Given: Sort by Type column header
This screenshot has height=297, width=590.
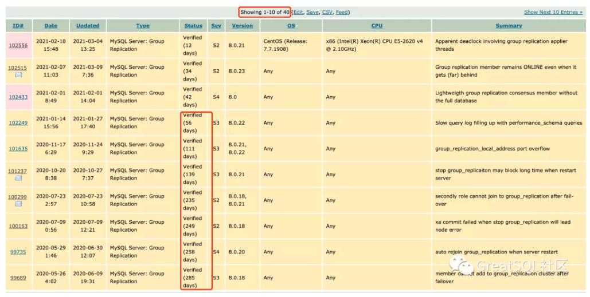Looking at the screenshot, I should 143,26.
